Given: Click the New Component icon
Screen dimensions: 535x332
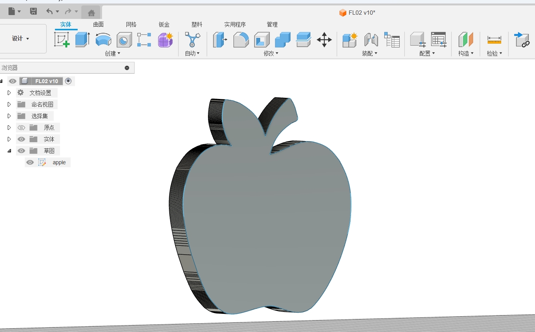Looking at the screenshot, I should (x=350, y=39).
